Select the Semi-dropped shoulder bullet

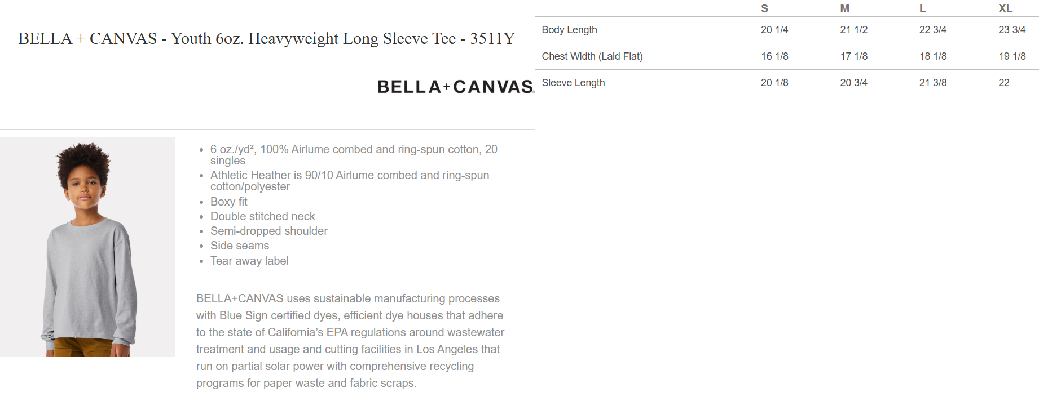pyautogui.click(x=268, y=231)
